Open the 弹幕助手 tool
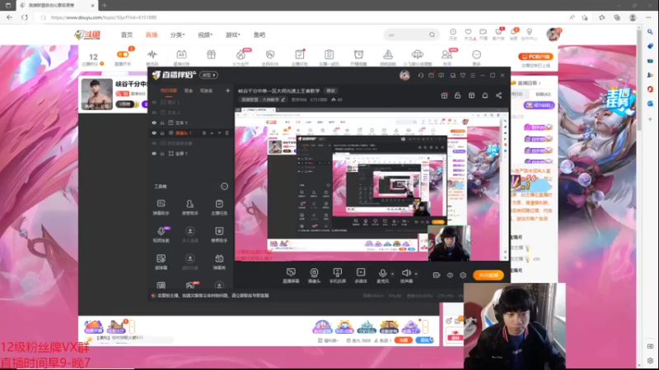 (x=161, y=207)
